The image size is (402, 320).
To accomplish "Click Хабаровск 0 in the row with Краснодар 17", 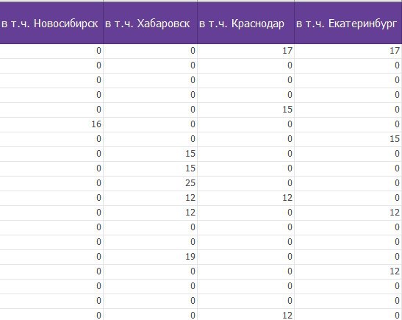I will 150,51.
